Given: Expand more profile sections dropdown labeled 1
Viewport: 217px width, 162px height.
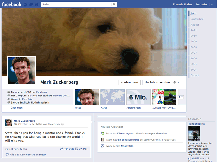Looking at the screenshot, I should (x=181, y=97).
